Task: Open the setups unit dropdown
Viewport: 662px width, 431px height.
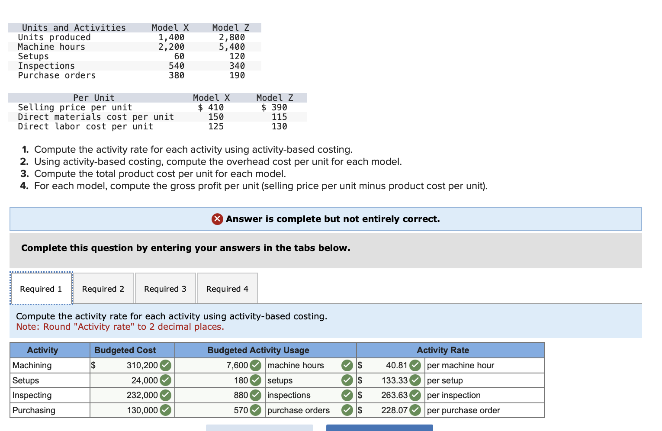Action: pos(310,380)
